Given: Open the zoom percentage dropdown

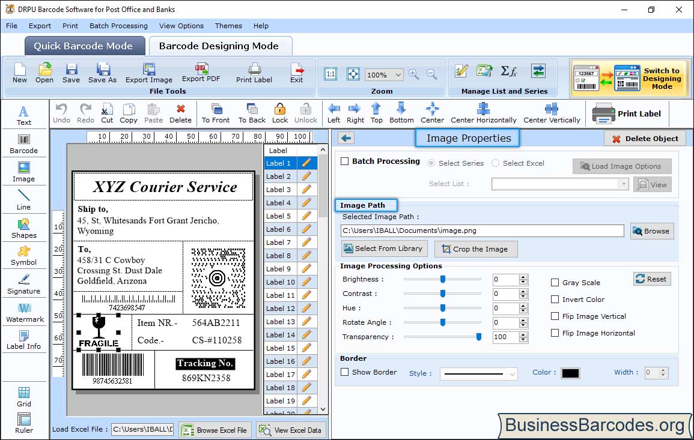Looking at the screenshot, I should (x=398, y=74).
